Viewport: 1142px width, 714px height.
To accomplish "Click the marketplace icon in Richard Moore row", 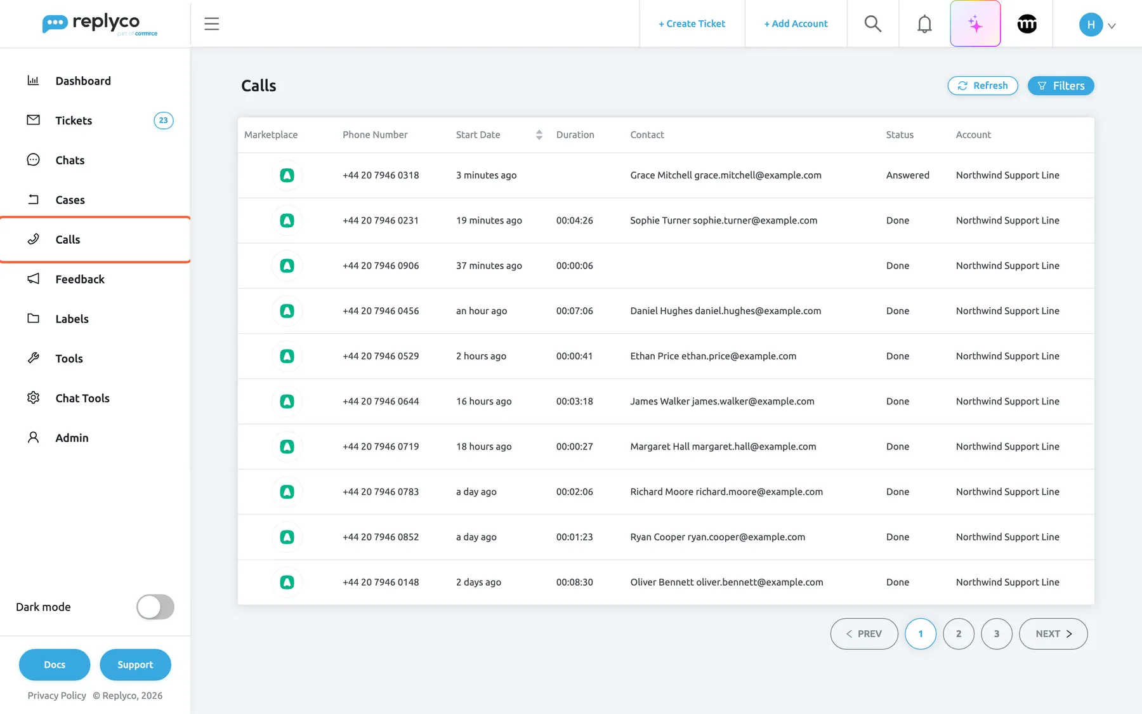I will pyautogui.click(x=287, y=492).
